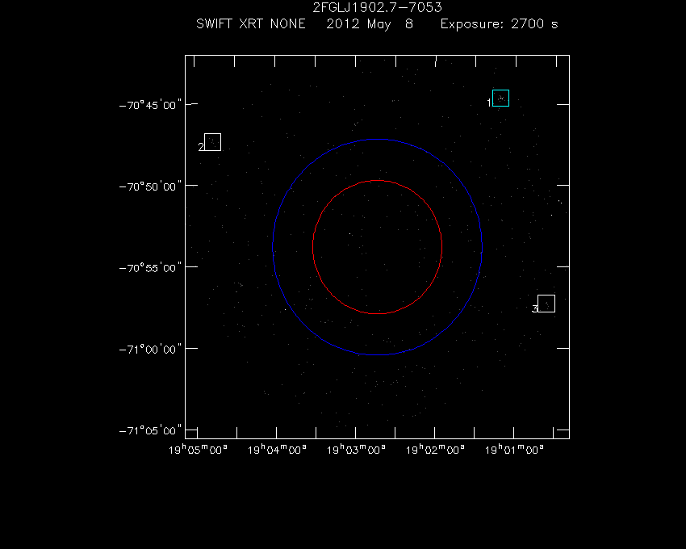Screen dimensions: 686x549
Task: Click the declination label -70°55'00"
Action: click(x=150, y=268)
